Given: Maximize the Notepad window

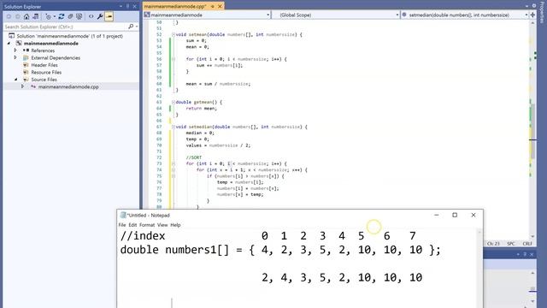Looking at the screenshot, I should click(x=455, y=215).
